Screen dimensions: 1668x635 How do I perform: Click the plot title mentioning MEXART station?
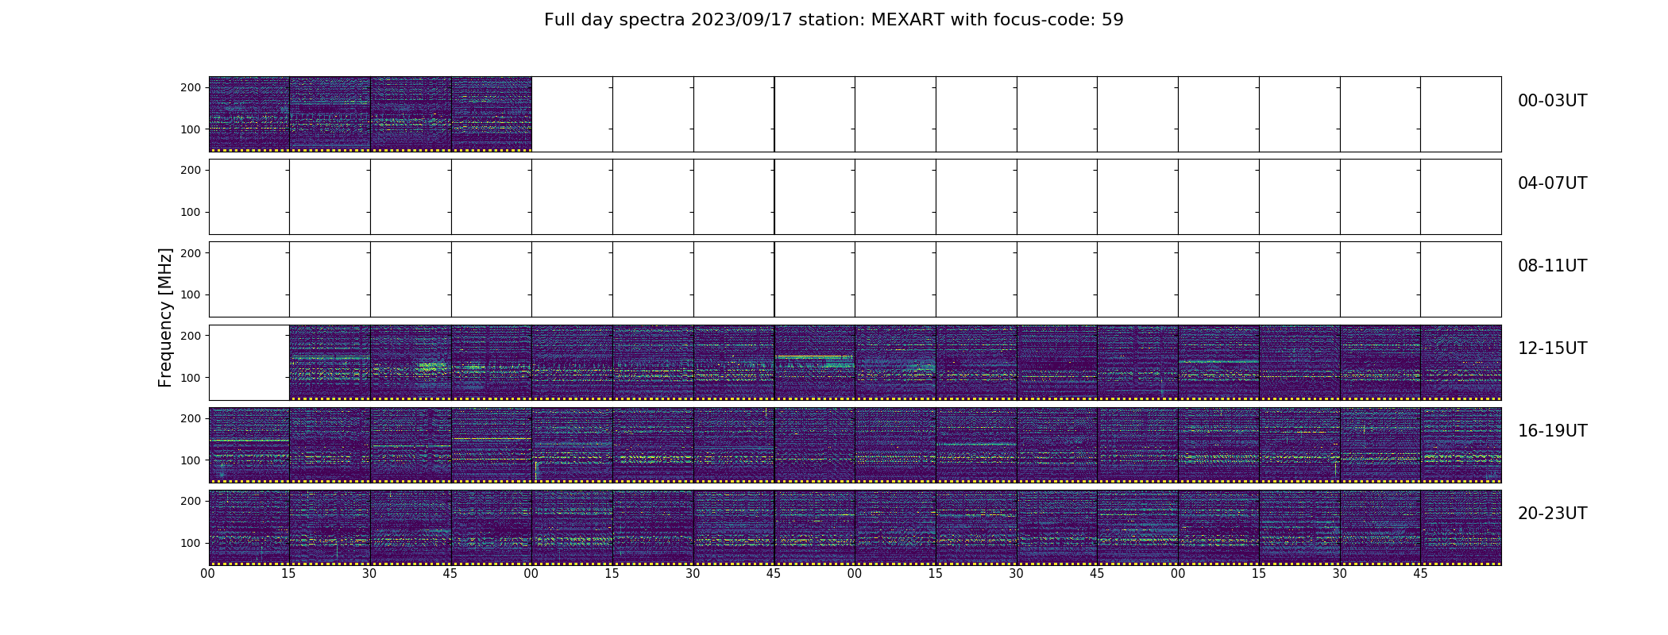click(x=833, y=20)
